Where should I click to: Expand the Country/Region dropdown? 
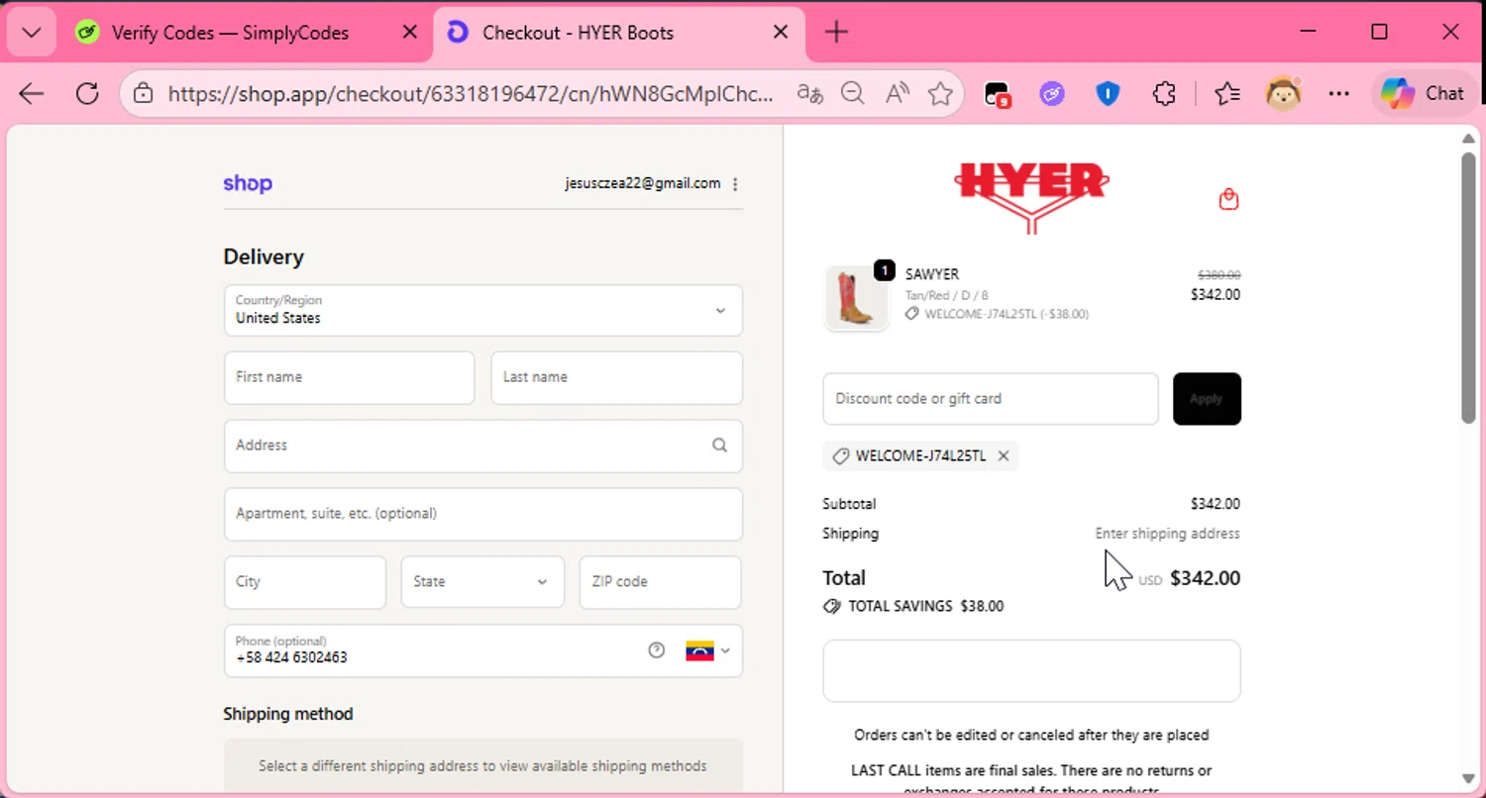tap(483, 310)
